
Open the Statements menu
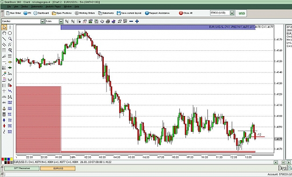click(37, 7)
